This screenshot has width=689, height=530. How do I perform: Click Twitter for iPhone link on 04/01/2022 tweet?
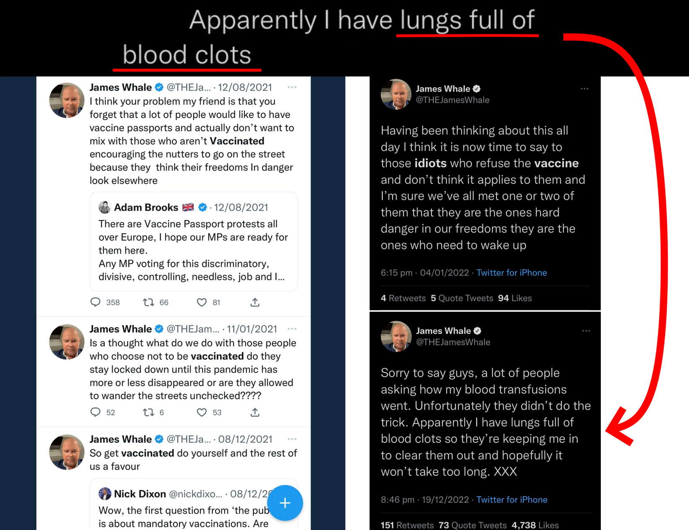tap(512, 273)
